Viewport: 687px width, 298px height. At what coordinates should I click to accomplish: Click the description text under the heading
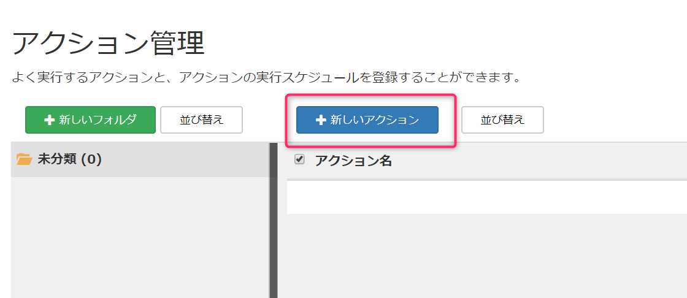pos(266,78)
